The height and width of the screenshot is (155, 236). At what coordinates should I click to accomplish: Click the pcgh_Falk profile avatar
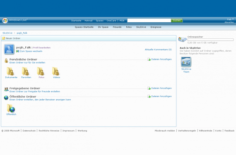click(9, 49)
